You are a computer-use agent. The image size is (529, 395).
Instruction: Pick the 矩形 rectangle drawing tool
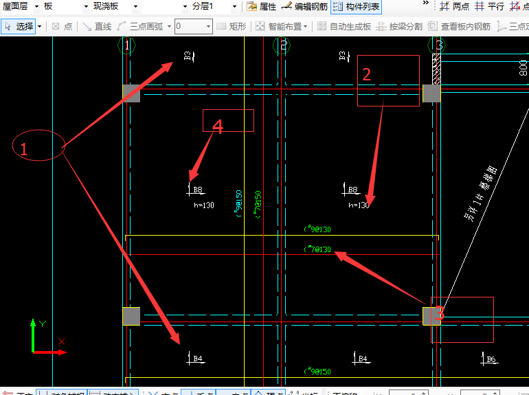point(232,26)
